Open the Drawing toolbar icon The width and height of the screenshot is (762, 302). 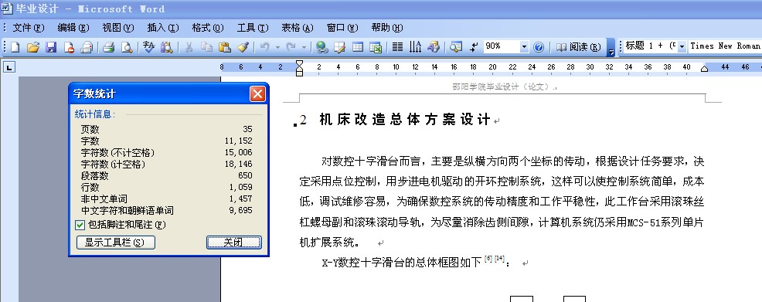(x=433, y=47)
